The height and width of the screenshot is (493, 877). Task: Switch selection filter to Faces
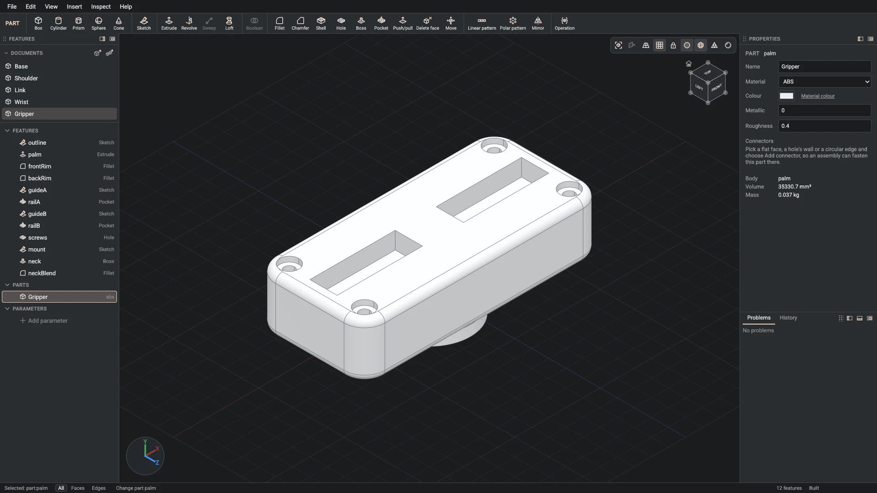(x=78, y=488)
